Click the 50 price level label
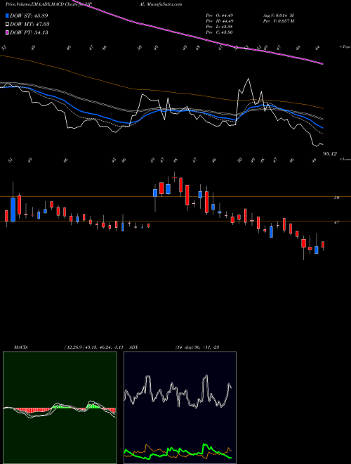 pyautogui.click(x=336, y=198)
